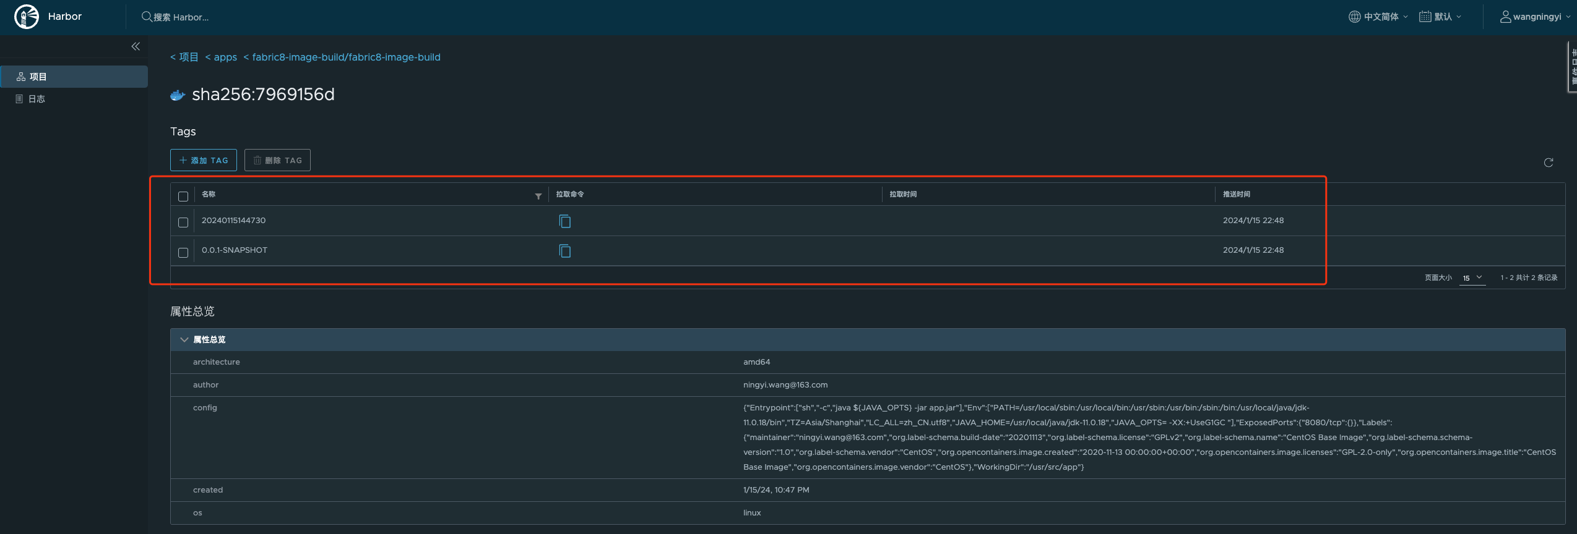The image size is (1577, 534).
Task: Refresh the tags list icon
Action: [x=1549, y=163]
